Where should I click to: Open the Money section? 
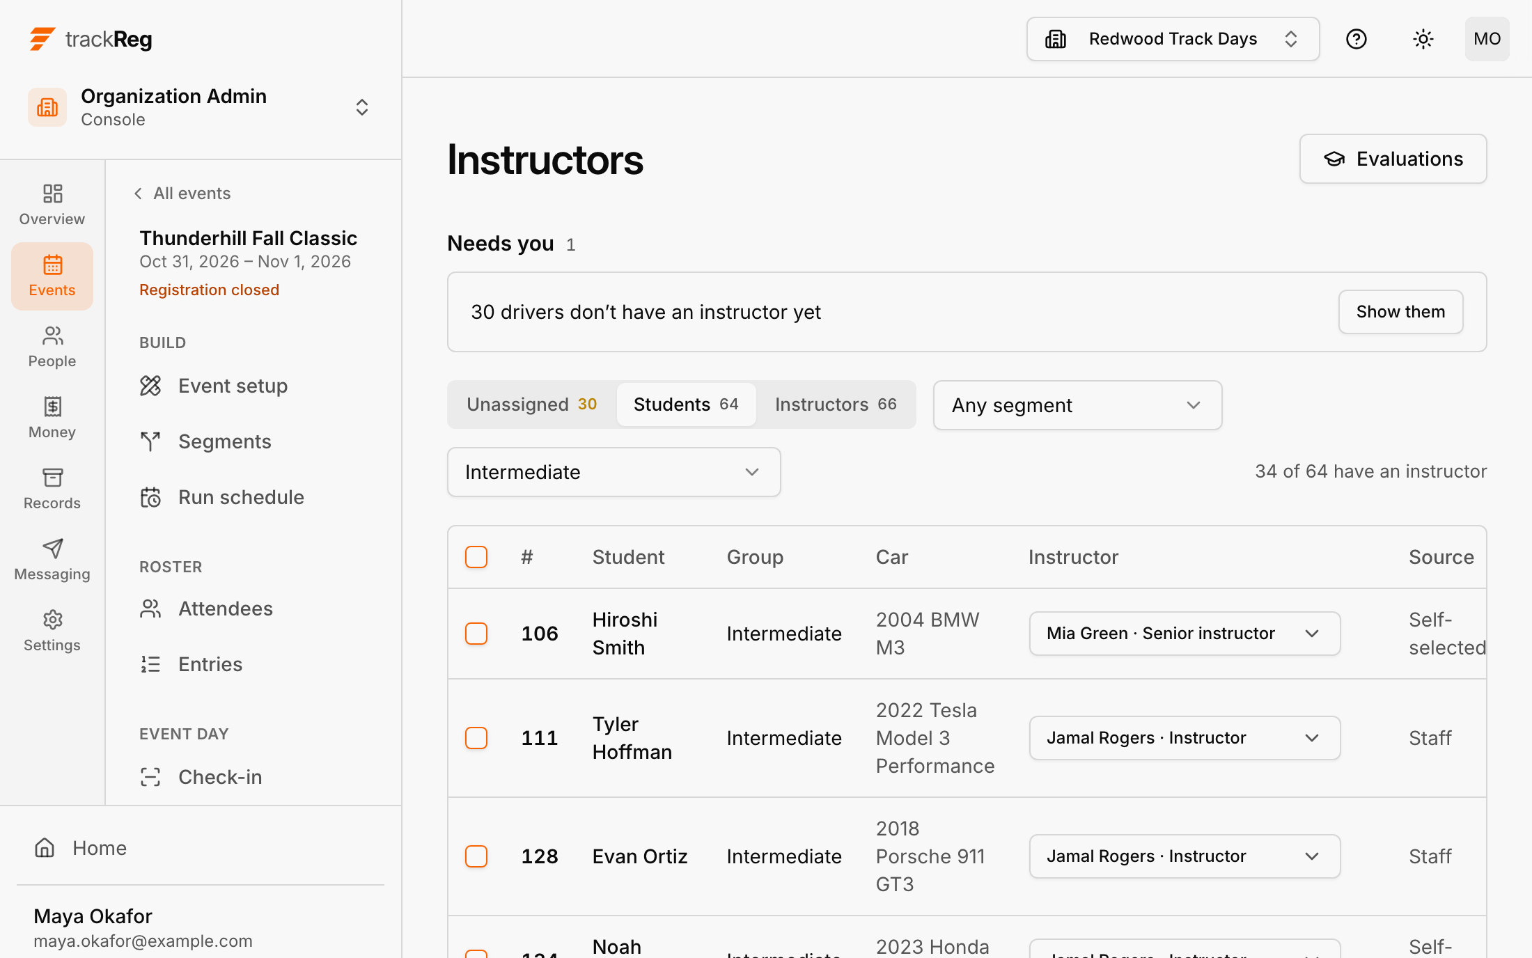[52, 418]
